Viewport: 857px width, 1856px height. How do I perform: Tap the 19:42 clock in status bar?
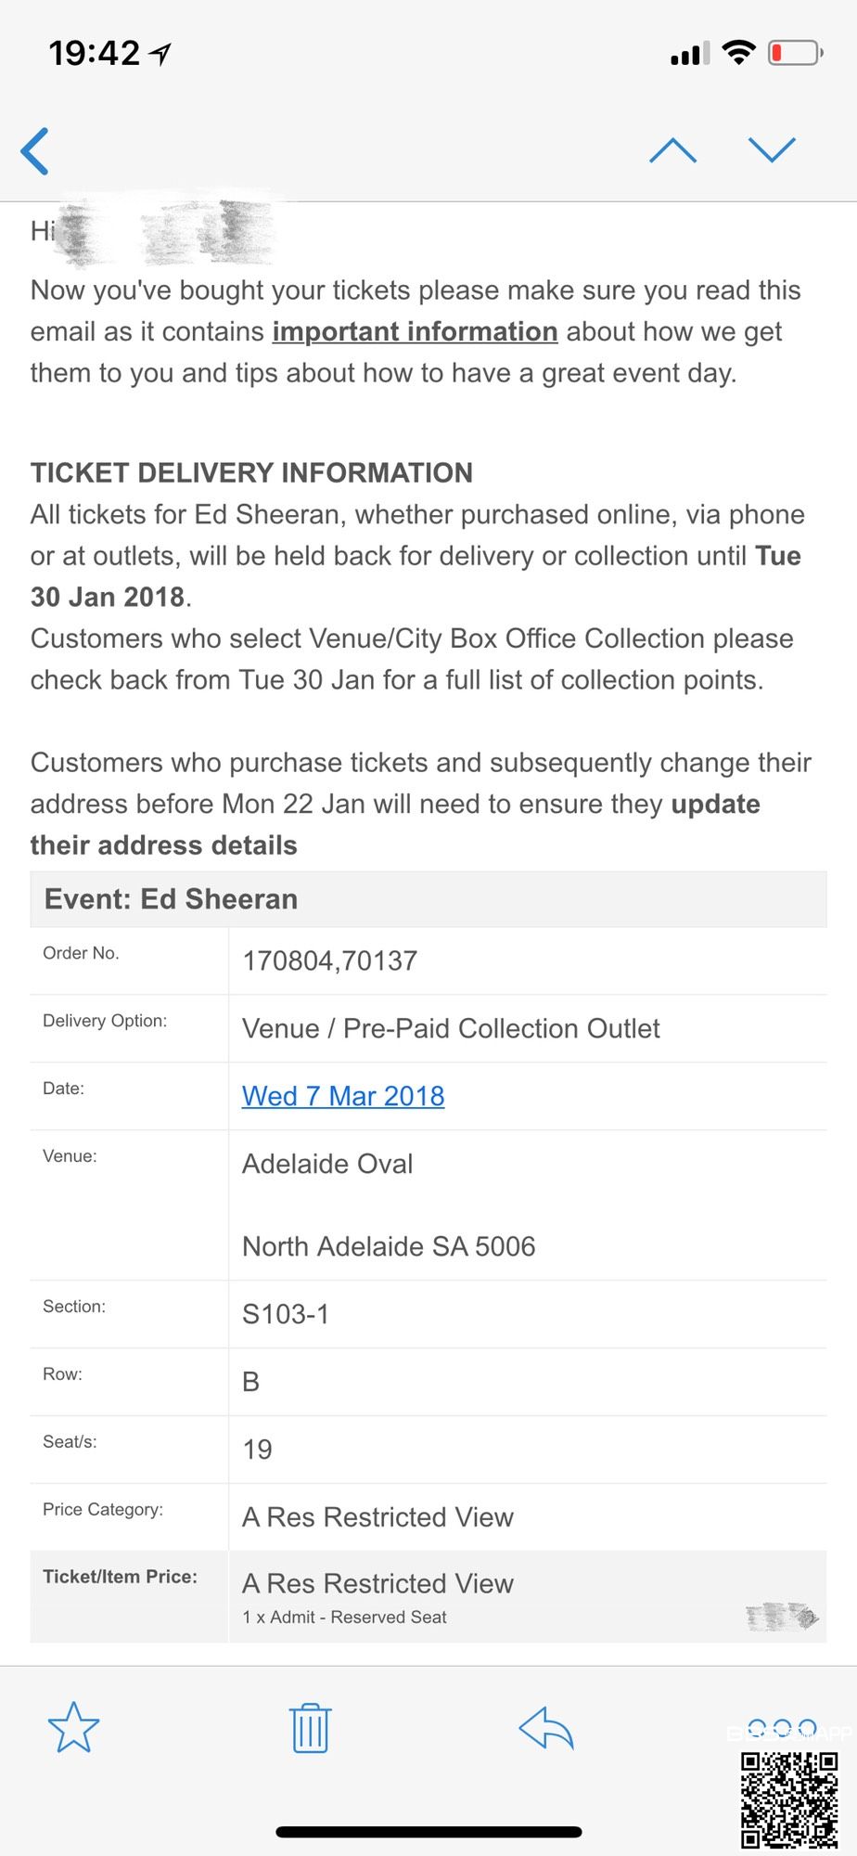coord(94,53)
